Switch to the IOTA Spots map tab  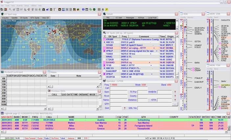click(x=35, y=17)
